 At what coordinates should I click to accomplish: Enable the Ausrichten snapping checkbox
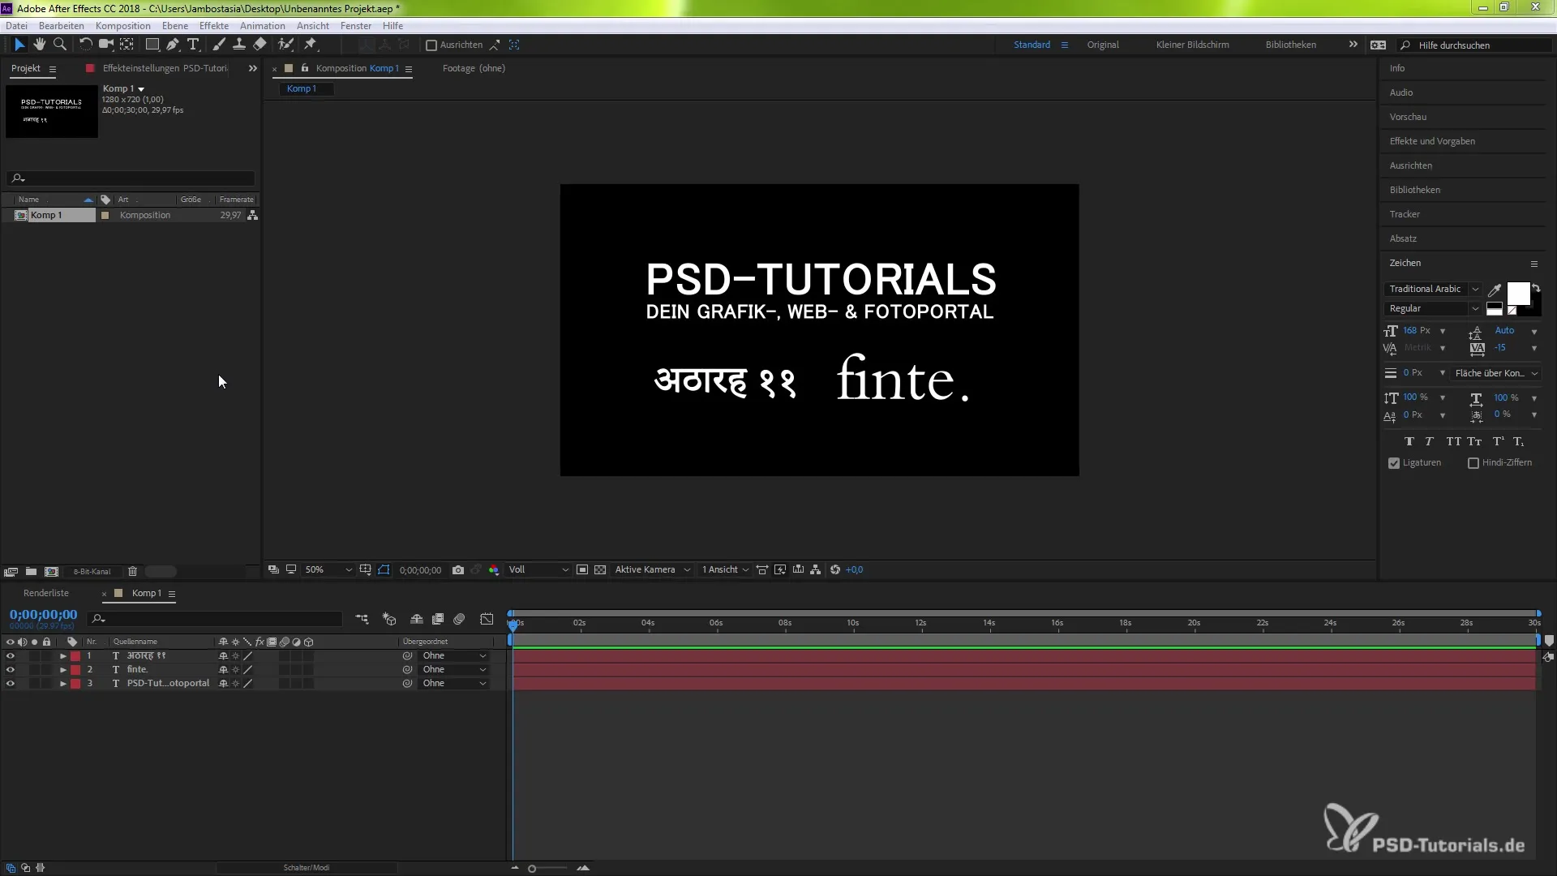pos(431,45)
